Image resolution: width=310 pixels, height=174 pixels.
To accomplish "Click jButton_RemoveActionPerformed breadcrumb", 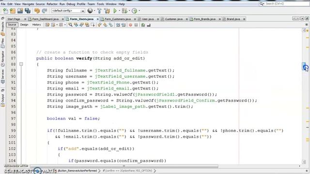I will click(77, 171).
